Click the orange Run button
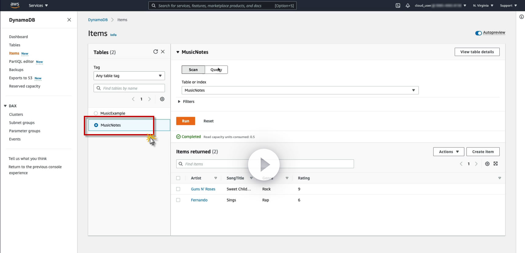The image size is (525, 253). point(185,121)
